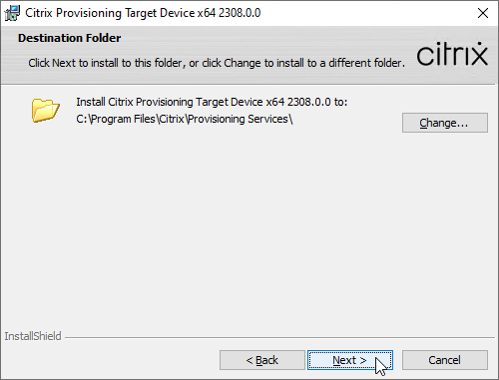Click the words 'different folder' in the header
The image size is (499, 380).
pyautogui.click(x=366, y=63)
